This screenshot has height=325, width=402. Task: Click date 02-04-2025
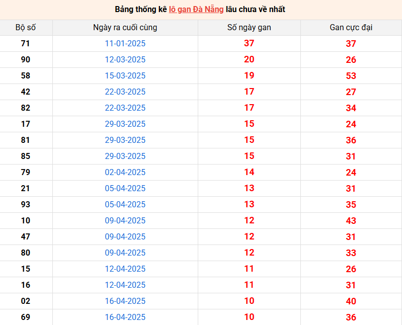[125, 172]
